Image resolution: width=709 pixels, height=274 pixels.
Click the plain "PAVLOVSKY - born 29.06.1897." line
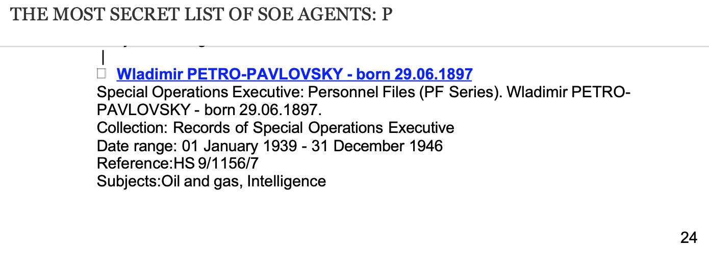(x=209, y=110)
